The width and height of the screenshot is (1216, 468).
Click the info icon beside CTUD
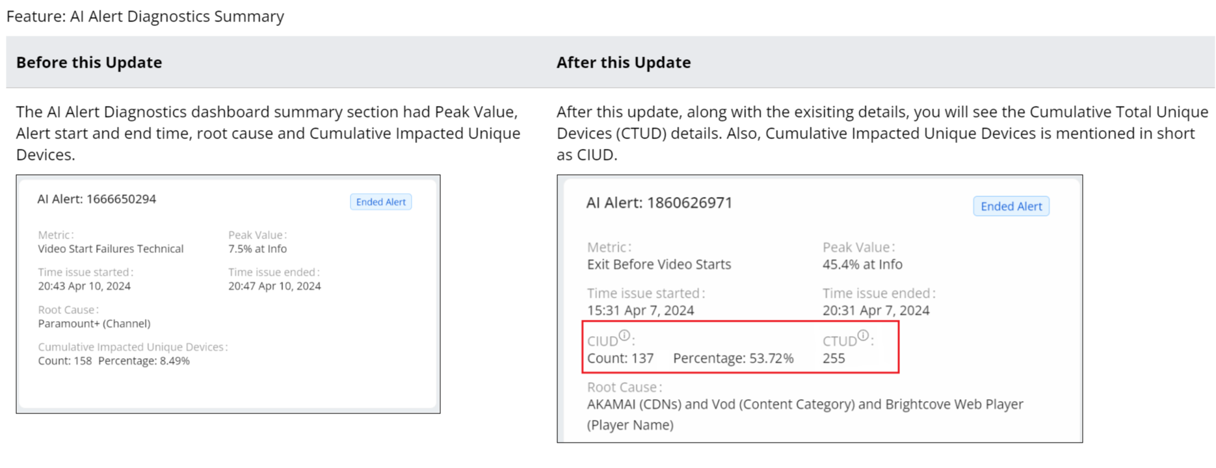[863, 335]
